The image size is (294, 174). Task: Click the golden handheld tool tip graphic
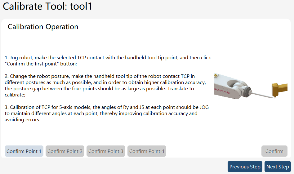click(279, 90)
